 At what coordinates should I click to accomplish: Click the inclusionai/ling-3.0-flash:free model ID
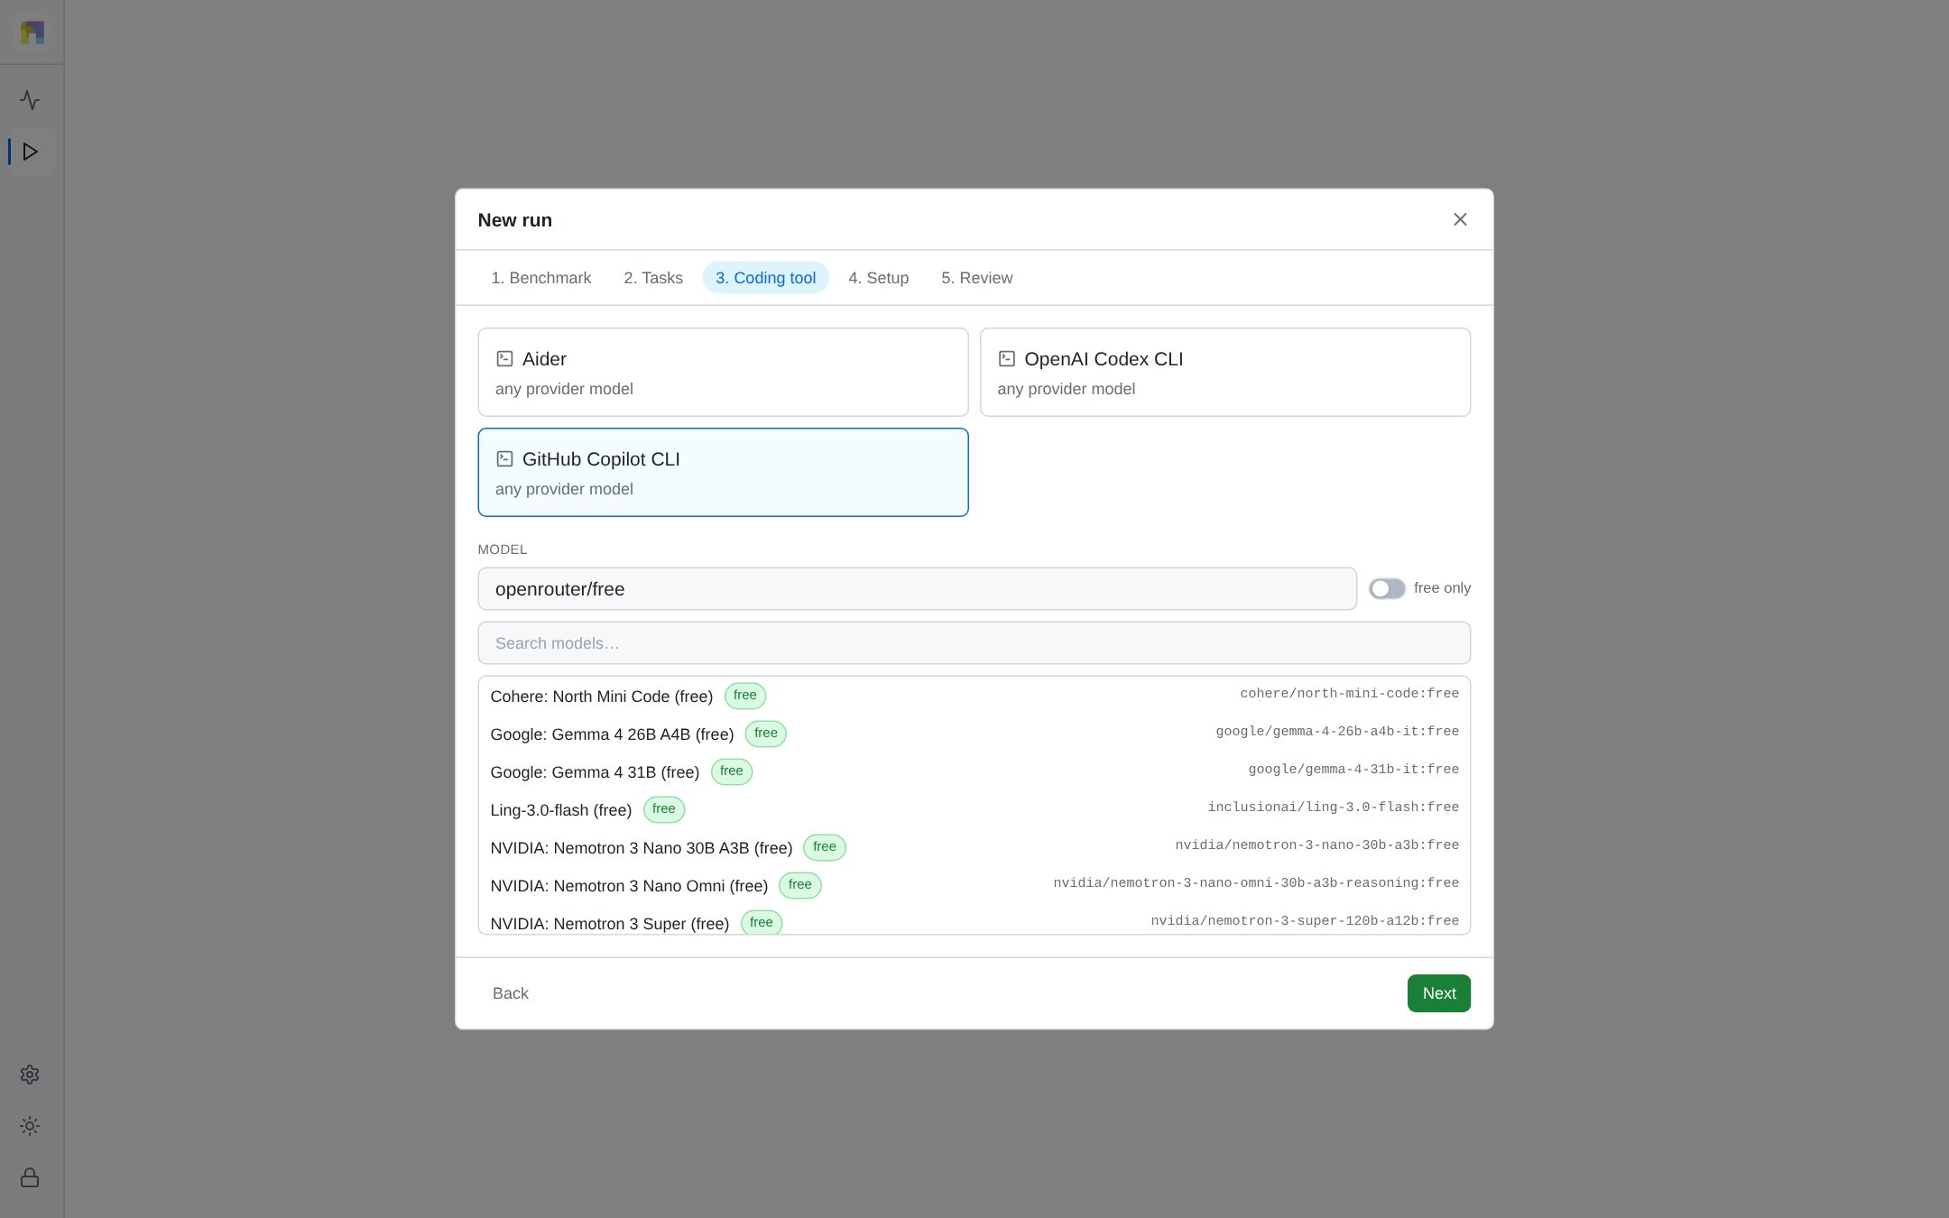[1333, 807]
